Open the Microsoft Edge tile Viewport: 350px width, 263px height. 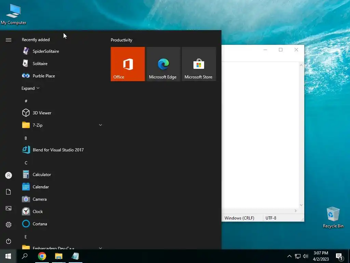(163, 64)
